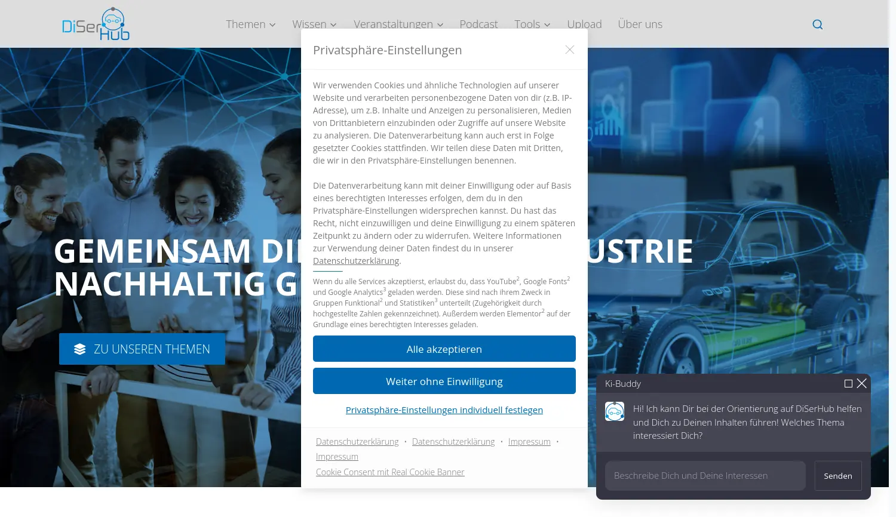Click the page vertical scrollbar

(x=892, y=258)
